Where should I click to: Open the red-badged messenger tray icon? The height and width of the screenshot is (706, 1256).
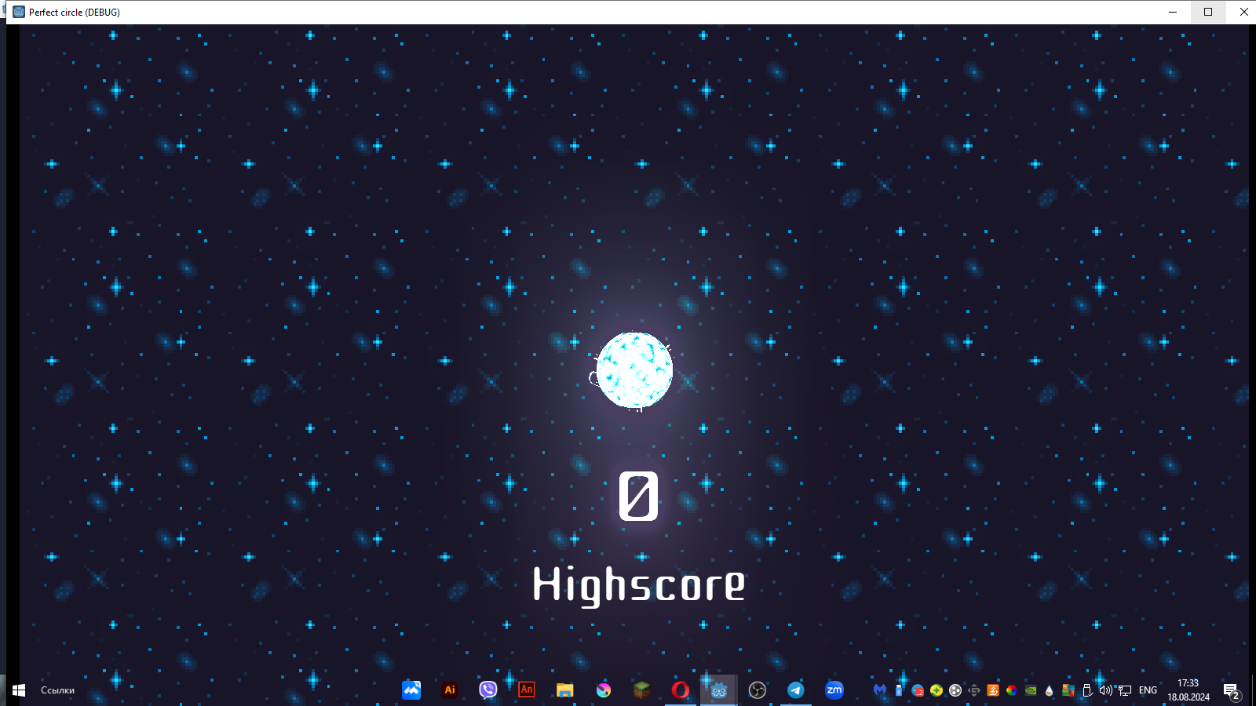point(918,690)
